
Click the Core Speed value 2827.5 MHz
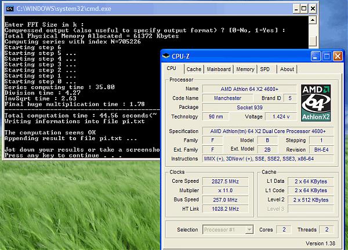pyautogui.click(x=225, y=181)
